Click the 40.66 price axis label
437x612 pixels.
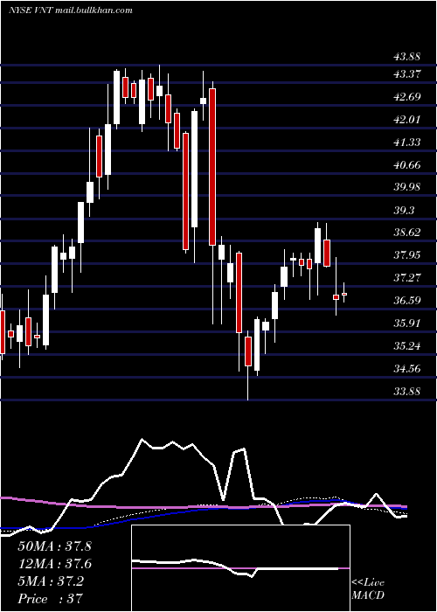[407, 164]
